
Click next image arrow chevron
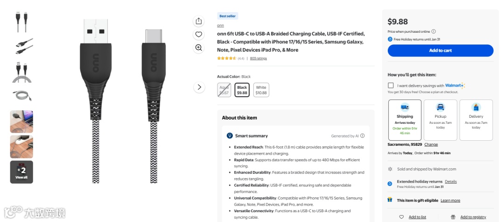(x=199, y=87)
